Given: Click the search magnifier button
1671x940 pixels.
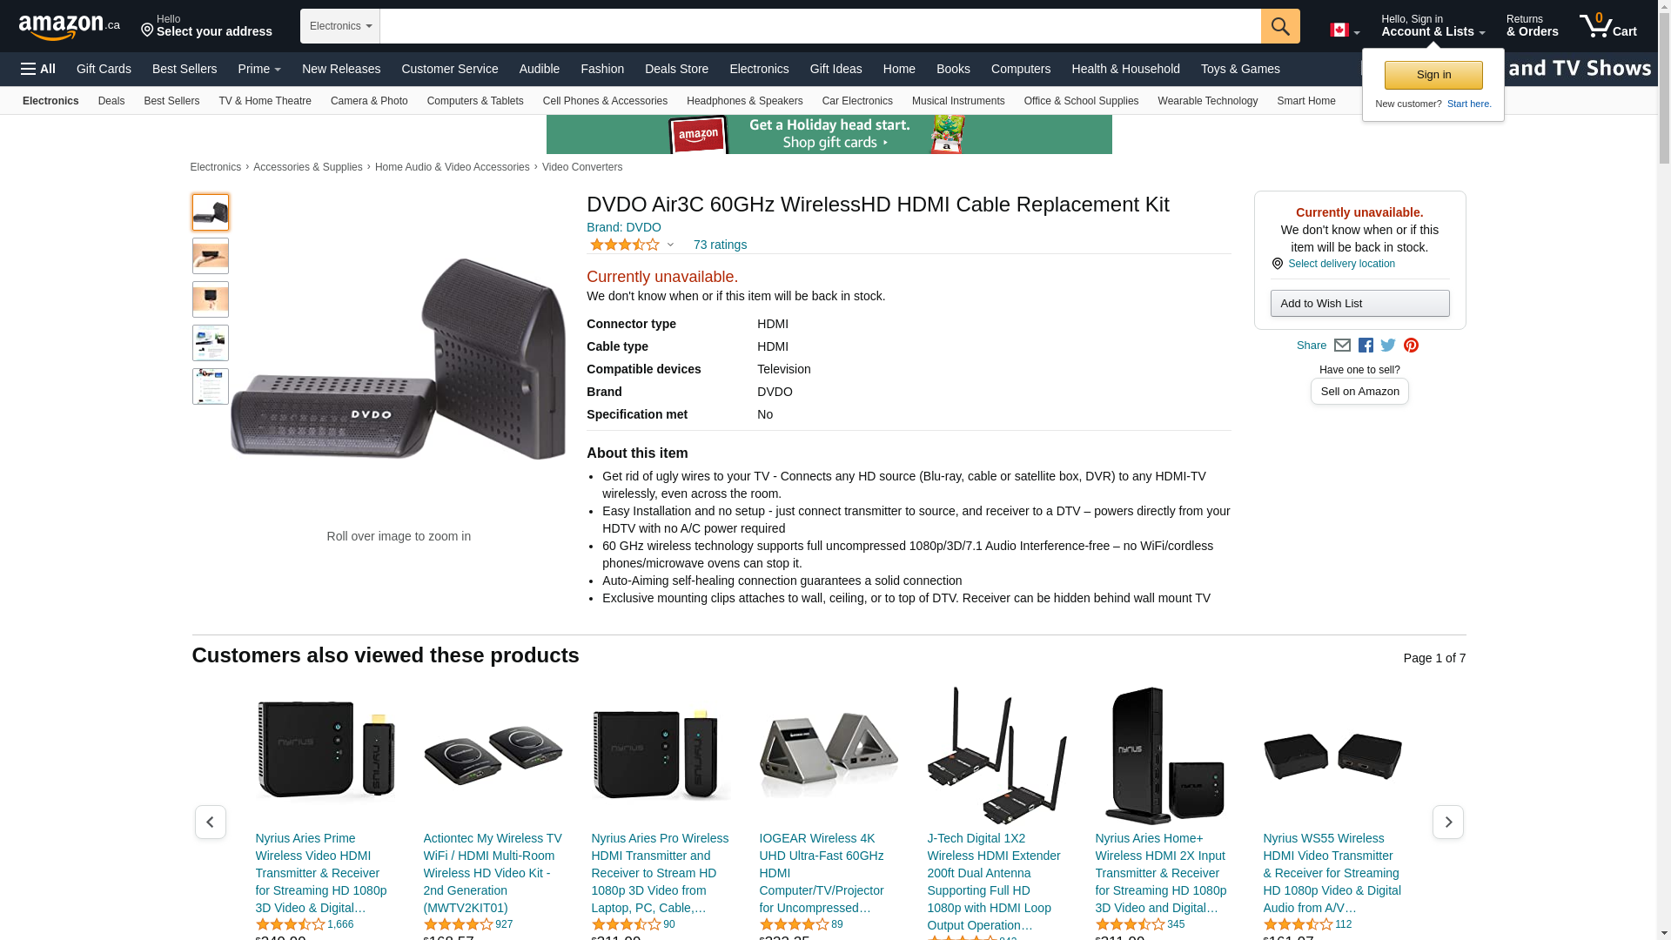Looking at the screenshot, I should point(1280,26).
